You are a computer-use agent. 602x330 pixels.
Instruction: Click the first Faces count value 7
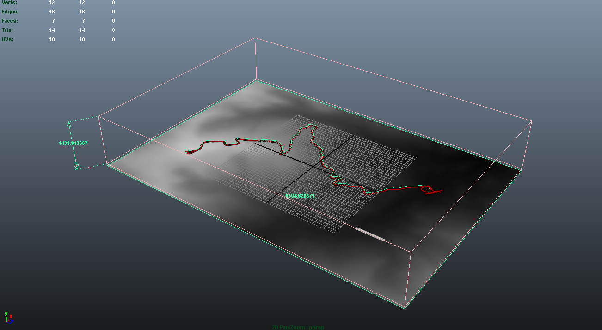(x=53, y=21)
